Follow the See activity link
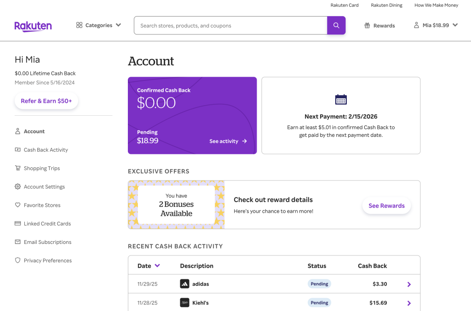 click(x=228, y=141)
